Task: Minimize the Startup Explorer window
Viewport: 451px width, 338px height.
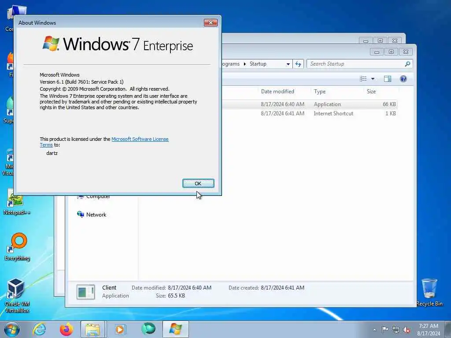Action: 377,52
